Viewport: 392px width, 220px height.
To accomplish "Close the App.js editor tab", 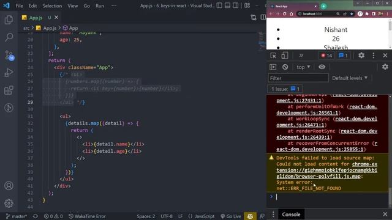I will click(x=56, y=17).
